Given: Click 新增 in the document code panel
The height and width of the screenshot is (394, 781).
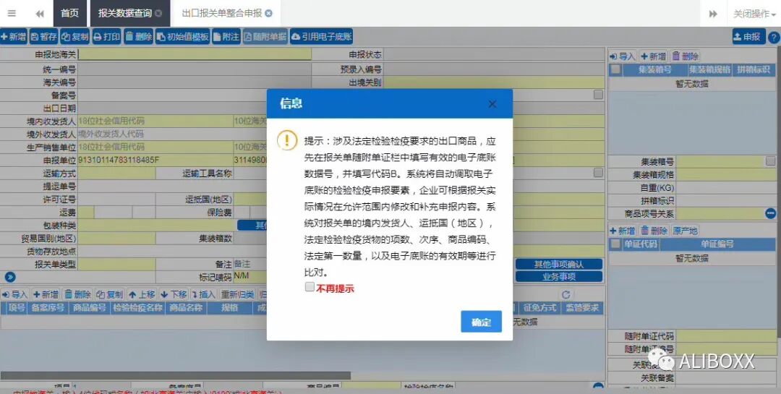Looking at the screenshot, I should [623, 231].
